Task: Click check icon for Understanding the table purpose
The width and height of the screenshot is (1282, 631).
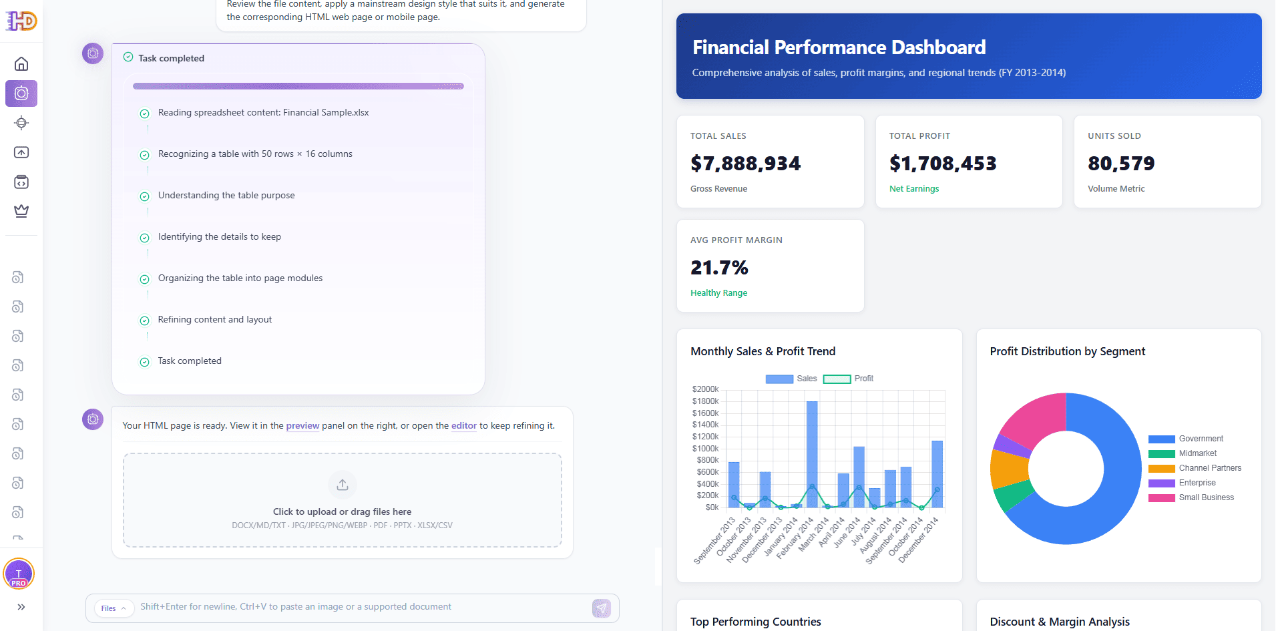Action: (144, 196)
